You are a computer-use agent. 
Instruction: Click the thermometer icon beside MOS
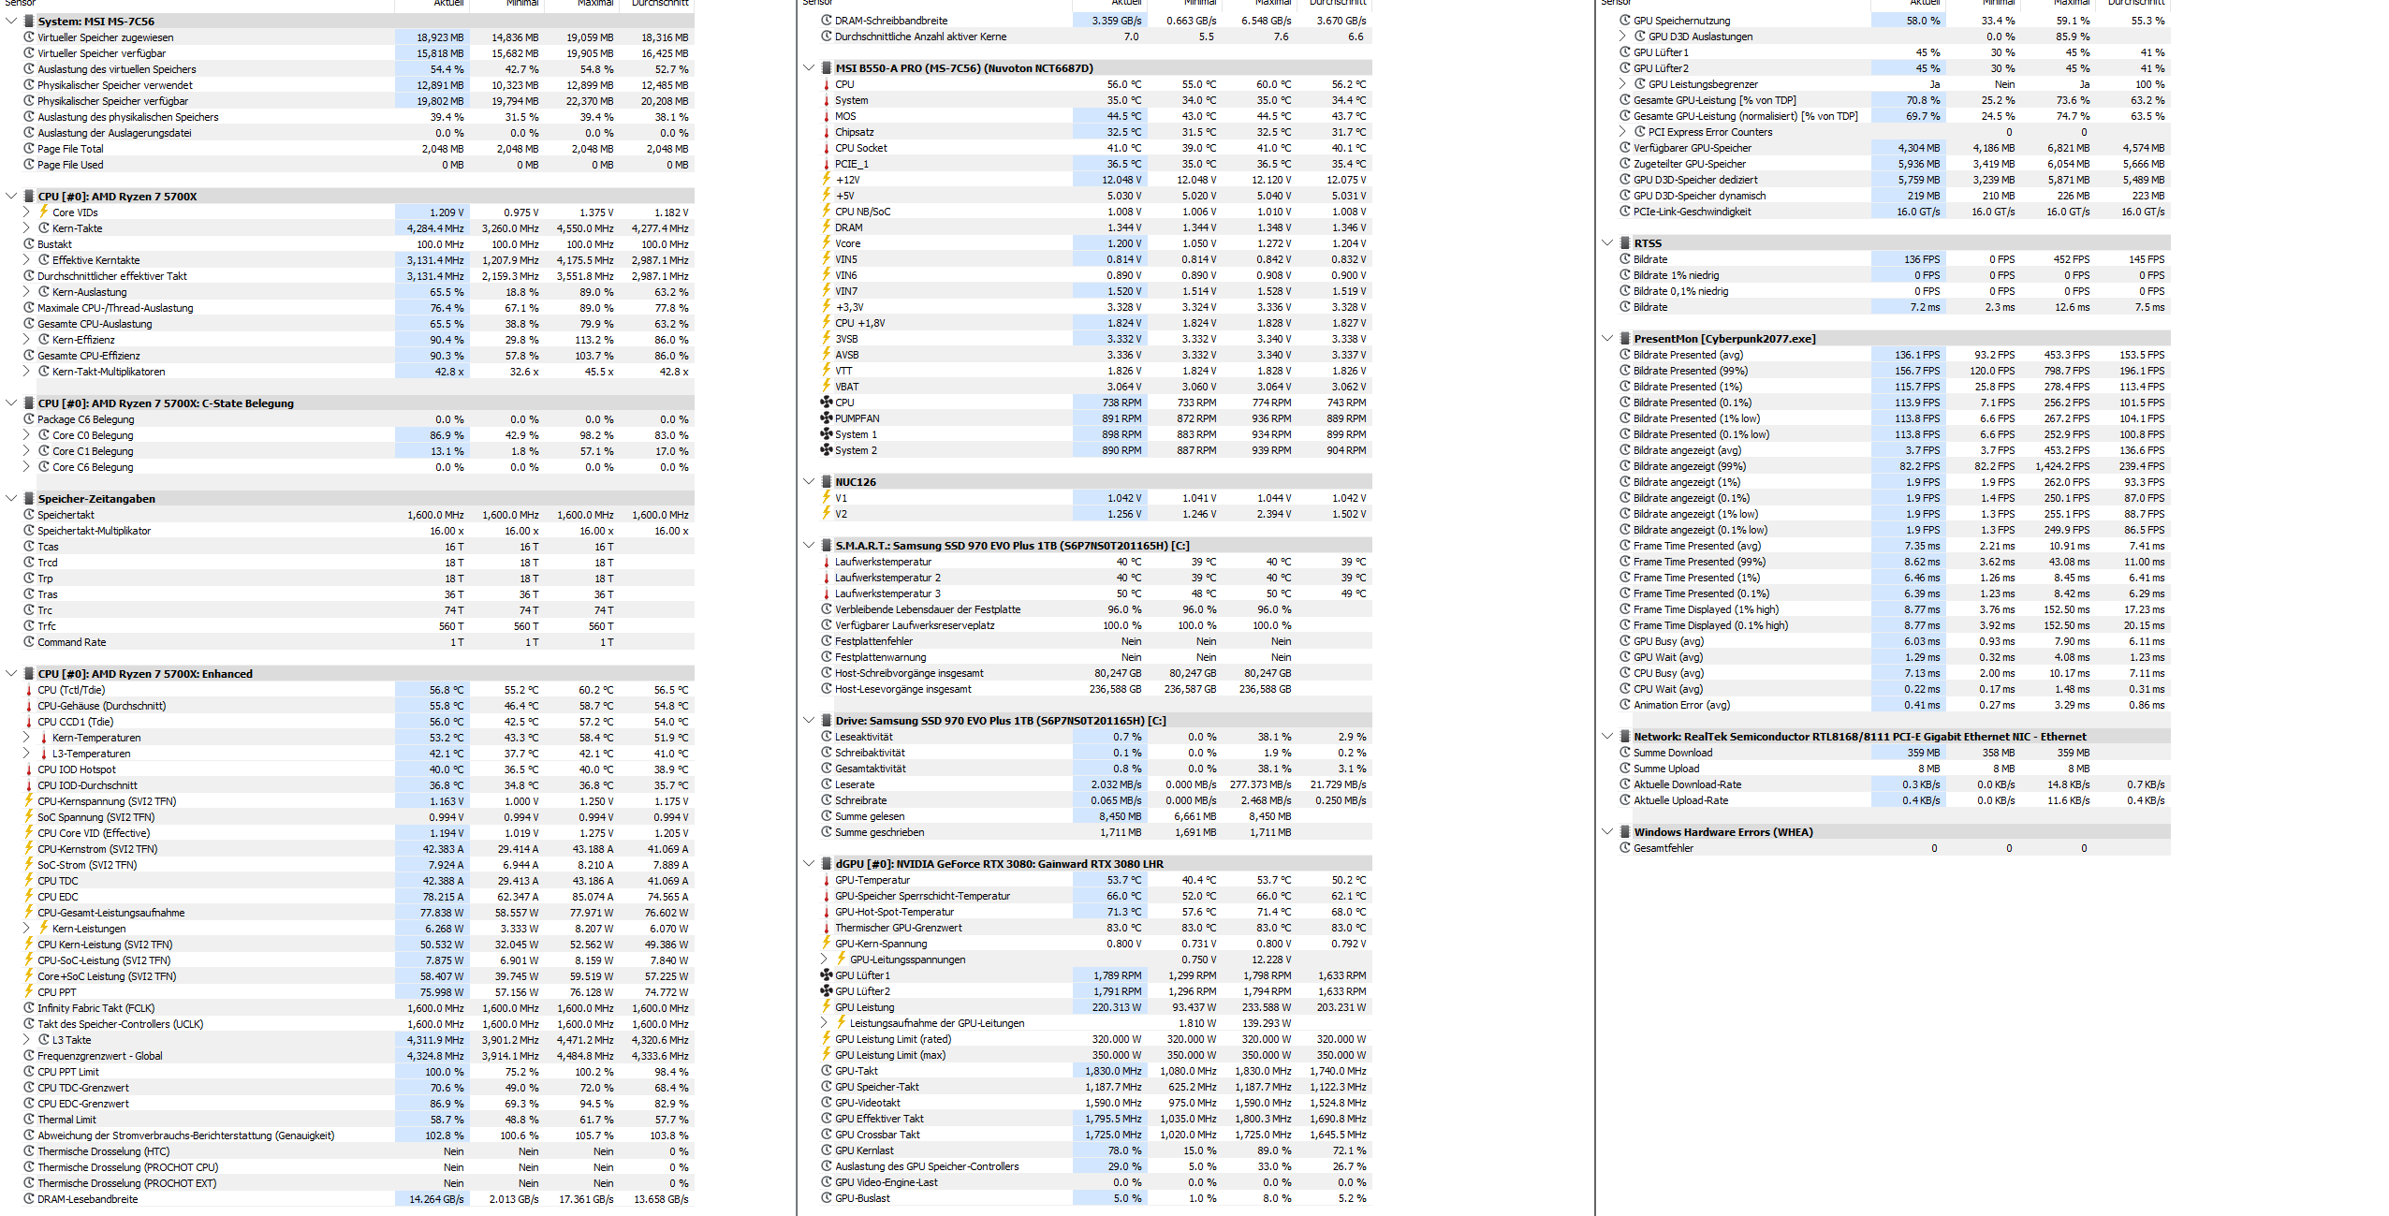click(827, 116)
